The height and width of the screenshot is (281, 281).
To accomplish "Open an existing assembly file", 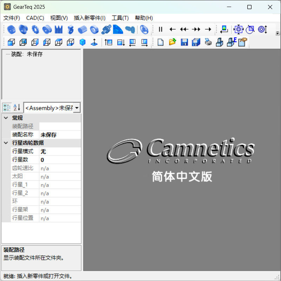I will pos(172,42).
